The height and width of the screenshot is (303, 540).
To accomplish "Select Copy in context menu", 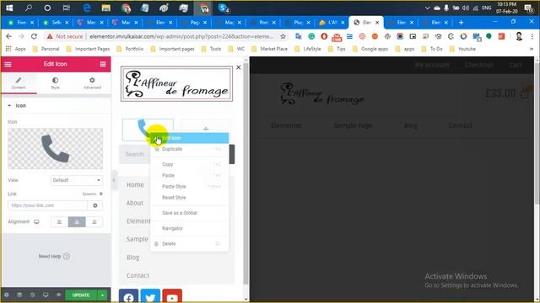I will [x=189, y=165].
